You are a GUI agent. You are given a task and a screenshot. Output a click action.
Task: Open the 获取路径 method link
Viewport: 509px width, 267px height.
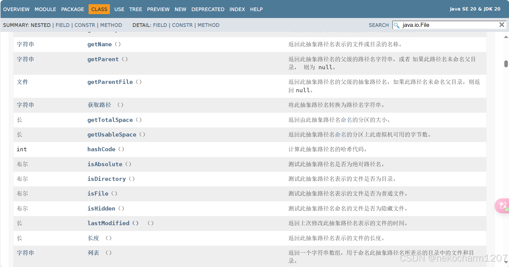(x=99, y=105)
